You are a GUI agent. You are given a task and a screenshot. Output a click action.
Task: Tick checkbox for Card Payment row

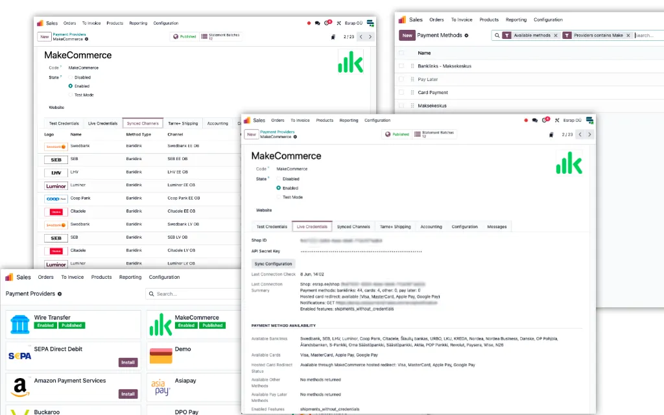click(x=401, y=92)
